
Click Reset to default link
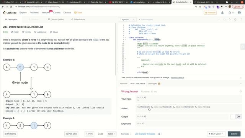click(177, 77)
